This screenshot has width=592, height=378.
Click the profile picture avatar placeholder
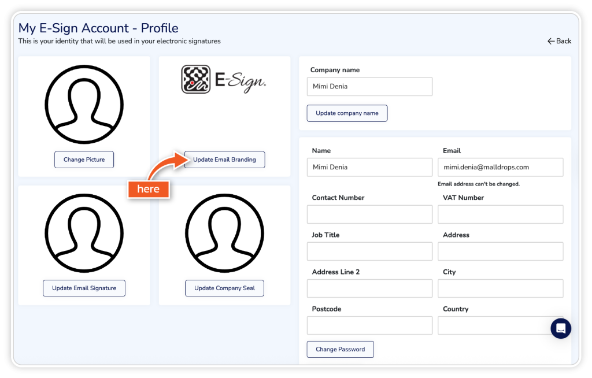(84, 105)
